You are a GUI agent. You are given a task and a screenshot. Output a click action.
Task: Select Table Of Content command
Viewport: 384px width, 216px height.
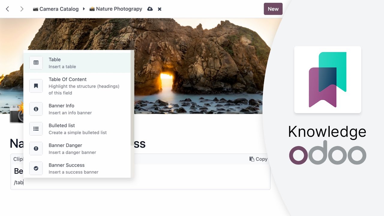77,86
